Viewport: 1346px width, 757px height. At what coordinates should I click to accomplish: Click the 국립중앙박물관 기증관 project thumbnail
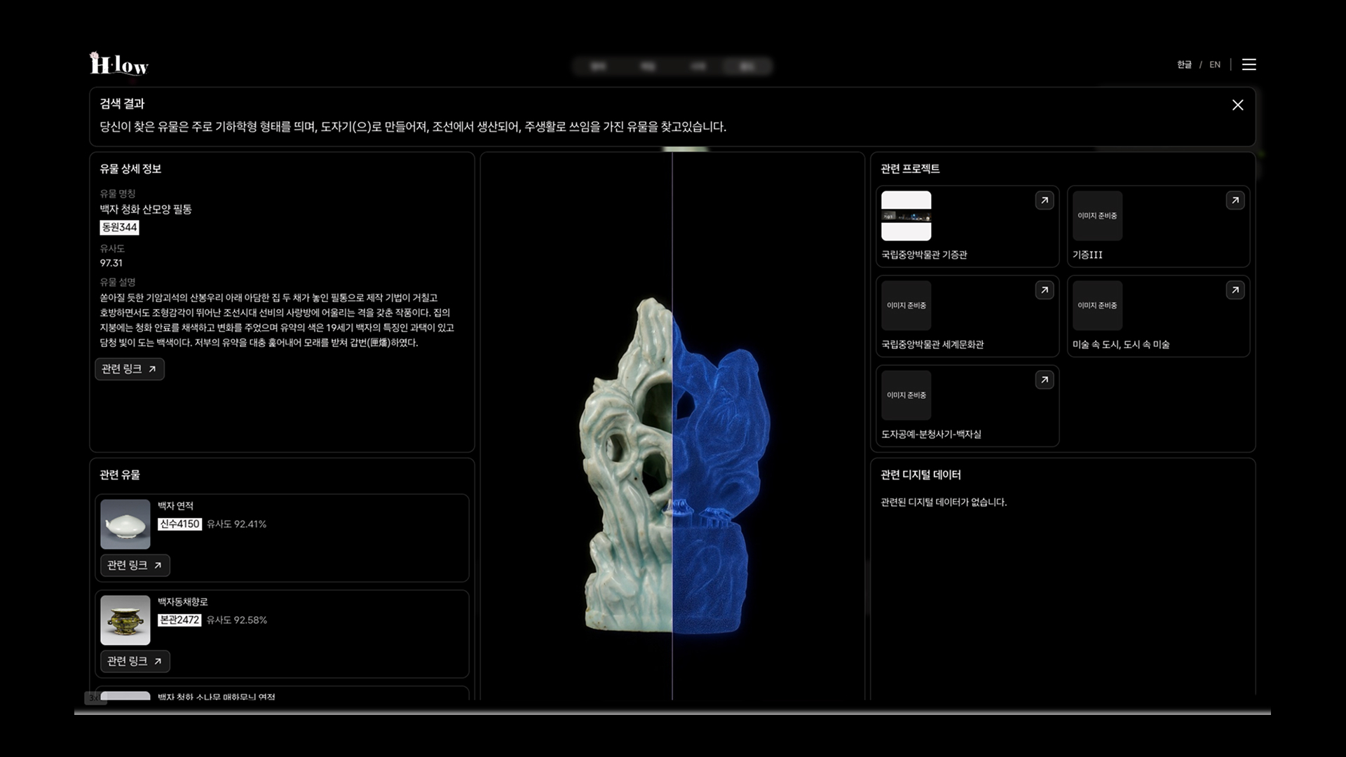click(x=906, y=216)
